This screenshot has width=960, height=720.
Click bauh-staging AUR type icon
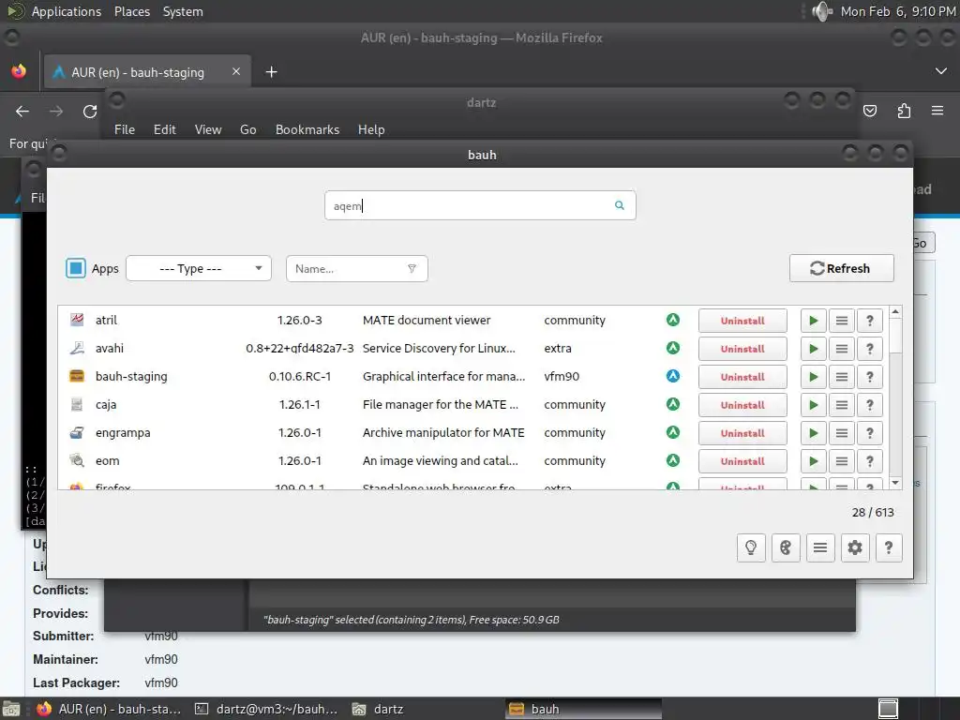[673, 376]
